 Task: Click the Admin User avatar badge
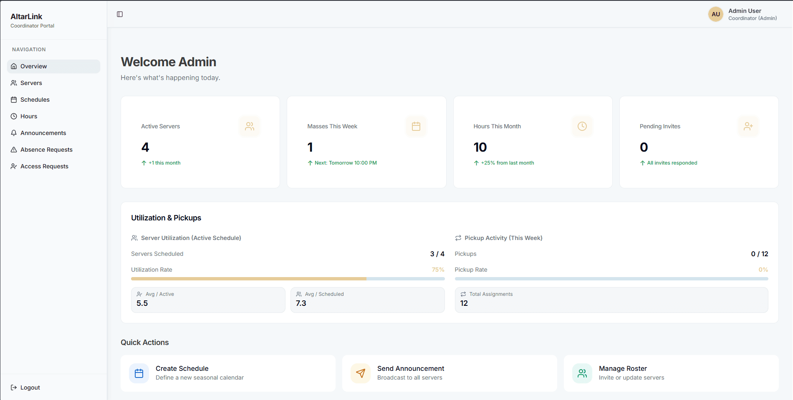point(715,14)
